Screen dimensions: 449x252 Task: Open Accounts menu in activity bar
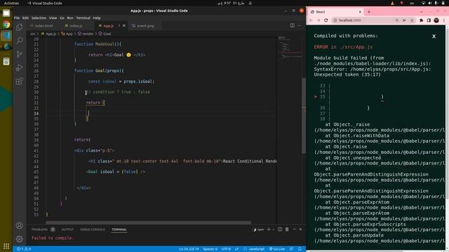(x=20, y=225)
